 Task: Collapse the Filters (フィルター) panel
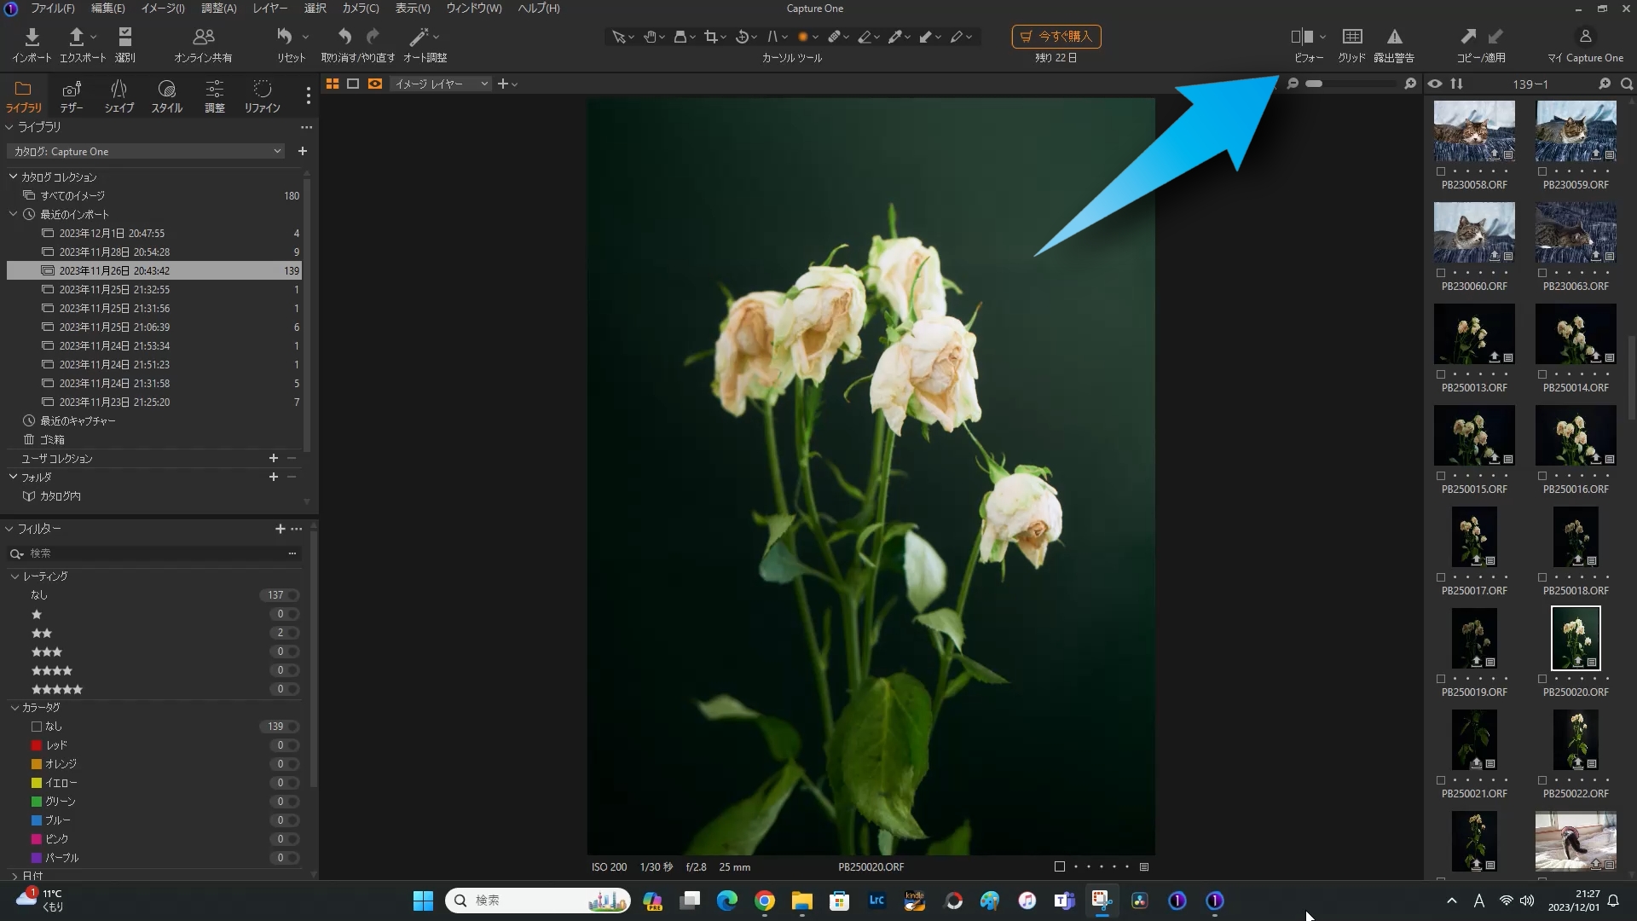9,529
